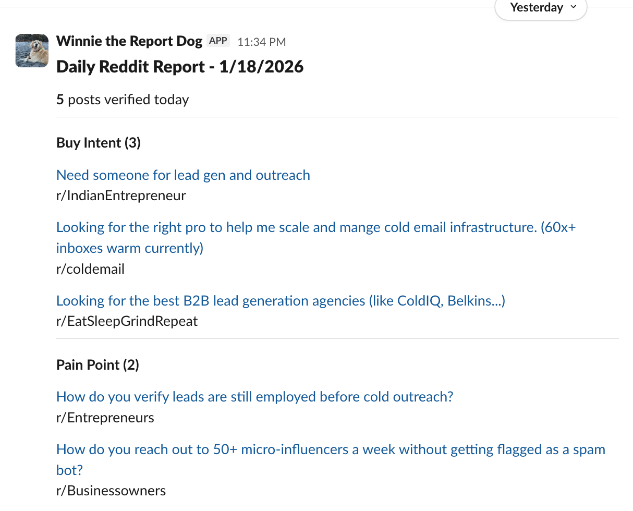Click the 5 posts verified today text

coord(123,100)
